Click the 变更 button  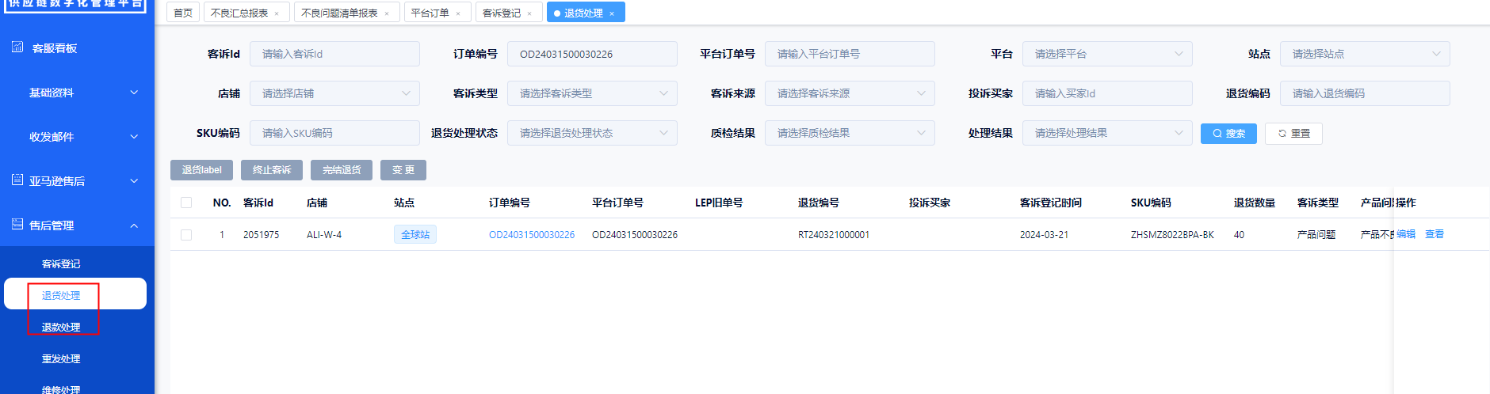click(403, 170)
